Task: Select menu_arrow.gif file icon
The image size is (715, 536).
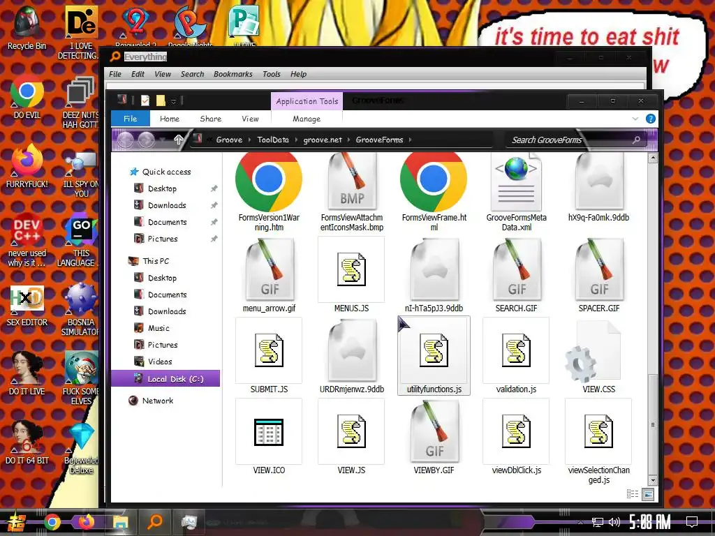Action: pyautogui.click(x=269, y=269)
